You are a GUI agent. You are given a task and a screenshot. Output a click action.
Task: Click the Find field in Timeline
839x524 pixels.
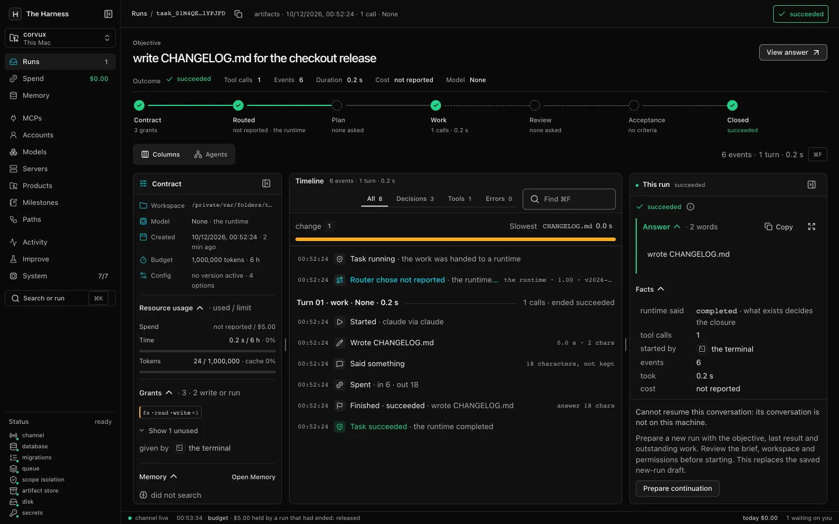pos(569,199)
